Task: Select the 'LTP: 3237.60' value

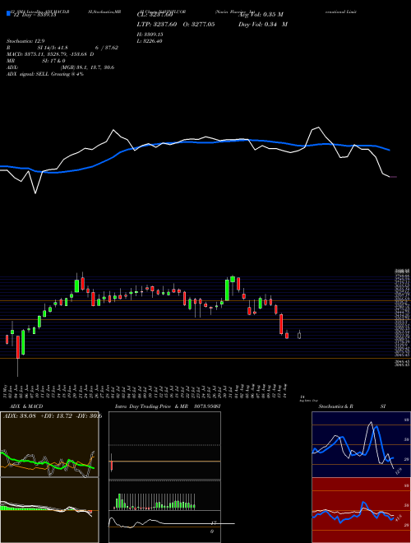Action: click(157, 24)
